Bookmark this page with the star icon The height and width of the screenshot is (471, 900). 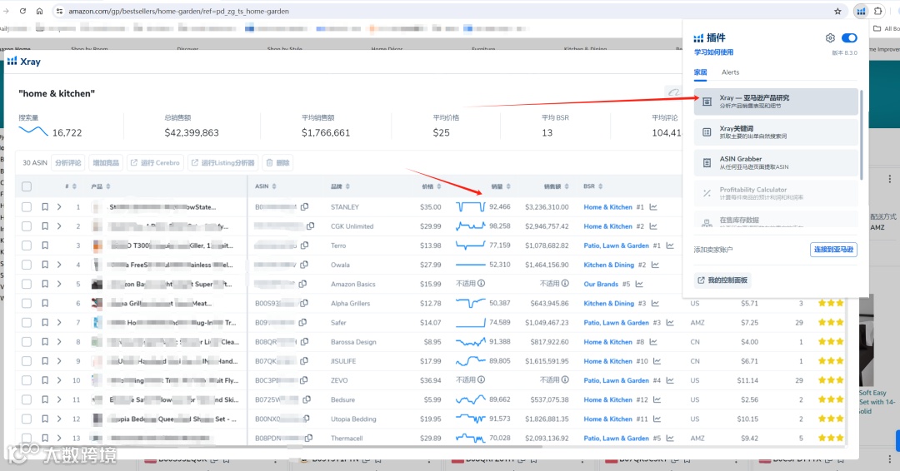click(837, 11)
